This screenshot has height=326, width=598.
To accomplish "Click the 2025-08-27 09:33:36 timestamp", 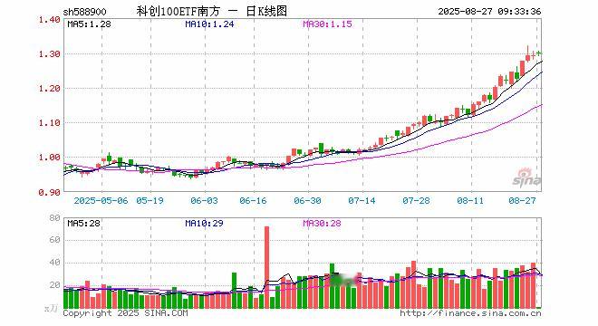I will 489,12.
